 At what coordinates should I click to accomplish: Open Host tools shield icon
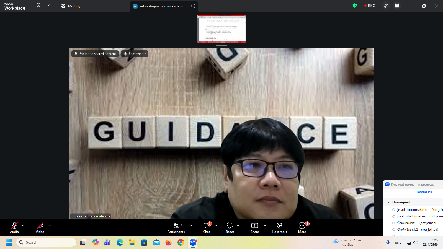(x=279, y=226)
